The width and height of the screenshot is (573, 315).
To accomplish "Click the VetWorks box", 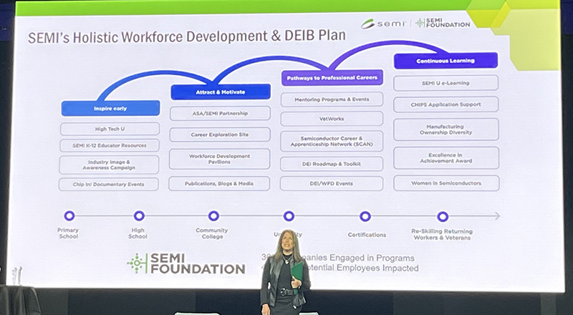I will click(332, 119).
